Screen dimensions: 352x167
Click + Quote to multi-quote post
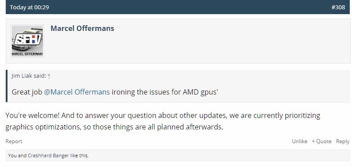coord(322,141)
